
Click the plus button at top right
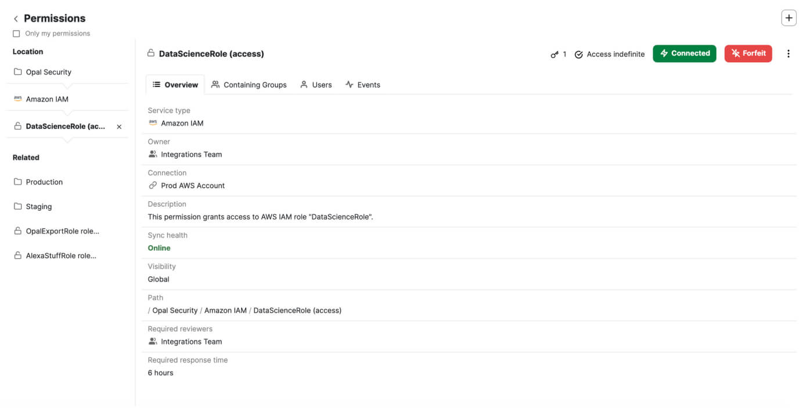[x=789, y=18]
